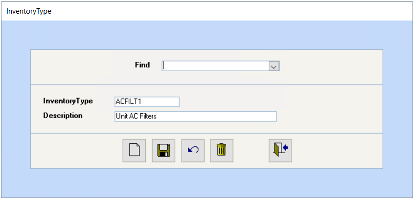414x199 pixels.
Task: Click the InventoryType window title text
Action: coord(29,11)
